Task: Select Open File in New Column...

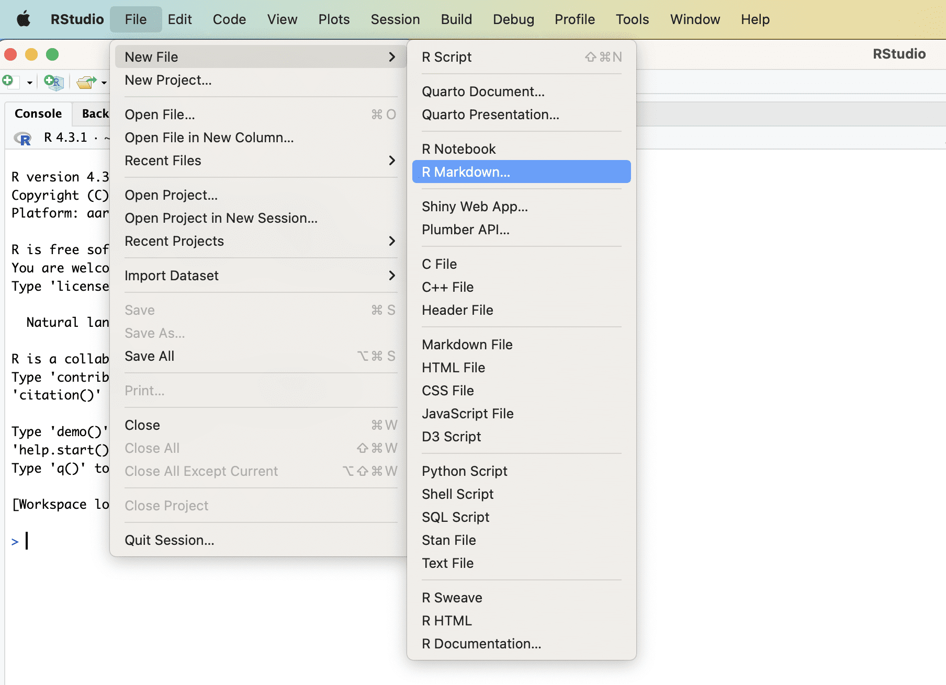Action: click(x=260, y=138)
